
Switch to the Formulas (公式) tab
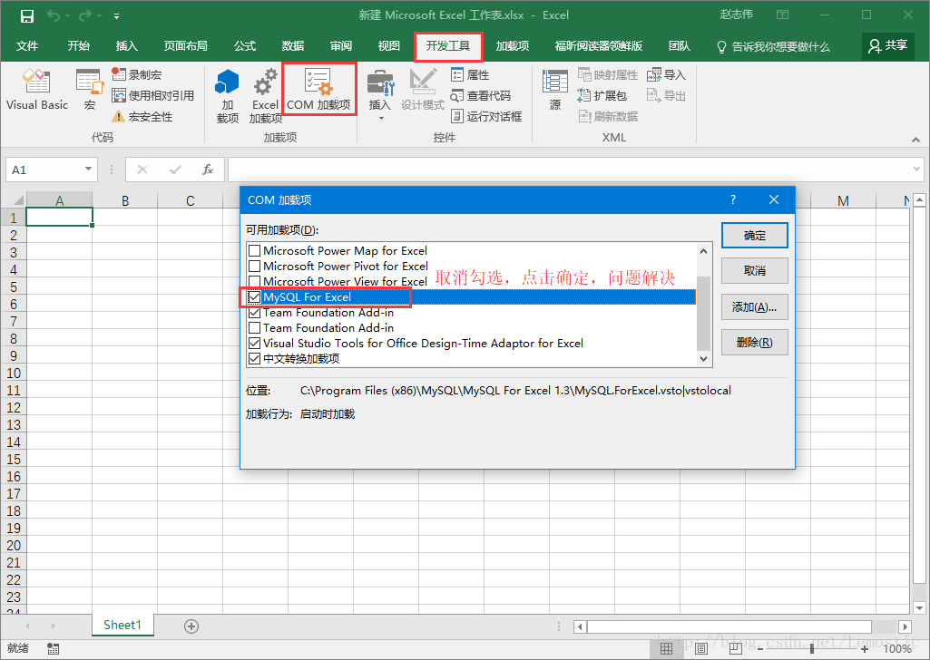(x=244, y=46)
